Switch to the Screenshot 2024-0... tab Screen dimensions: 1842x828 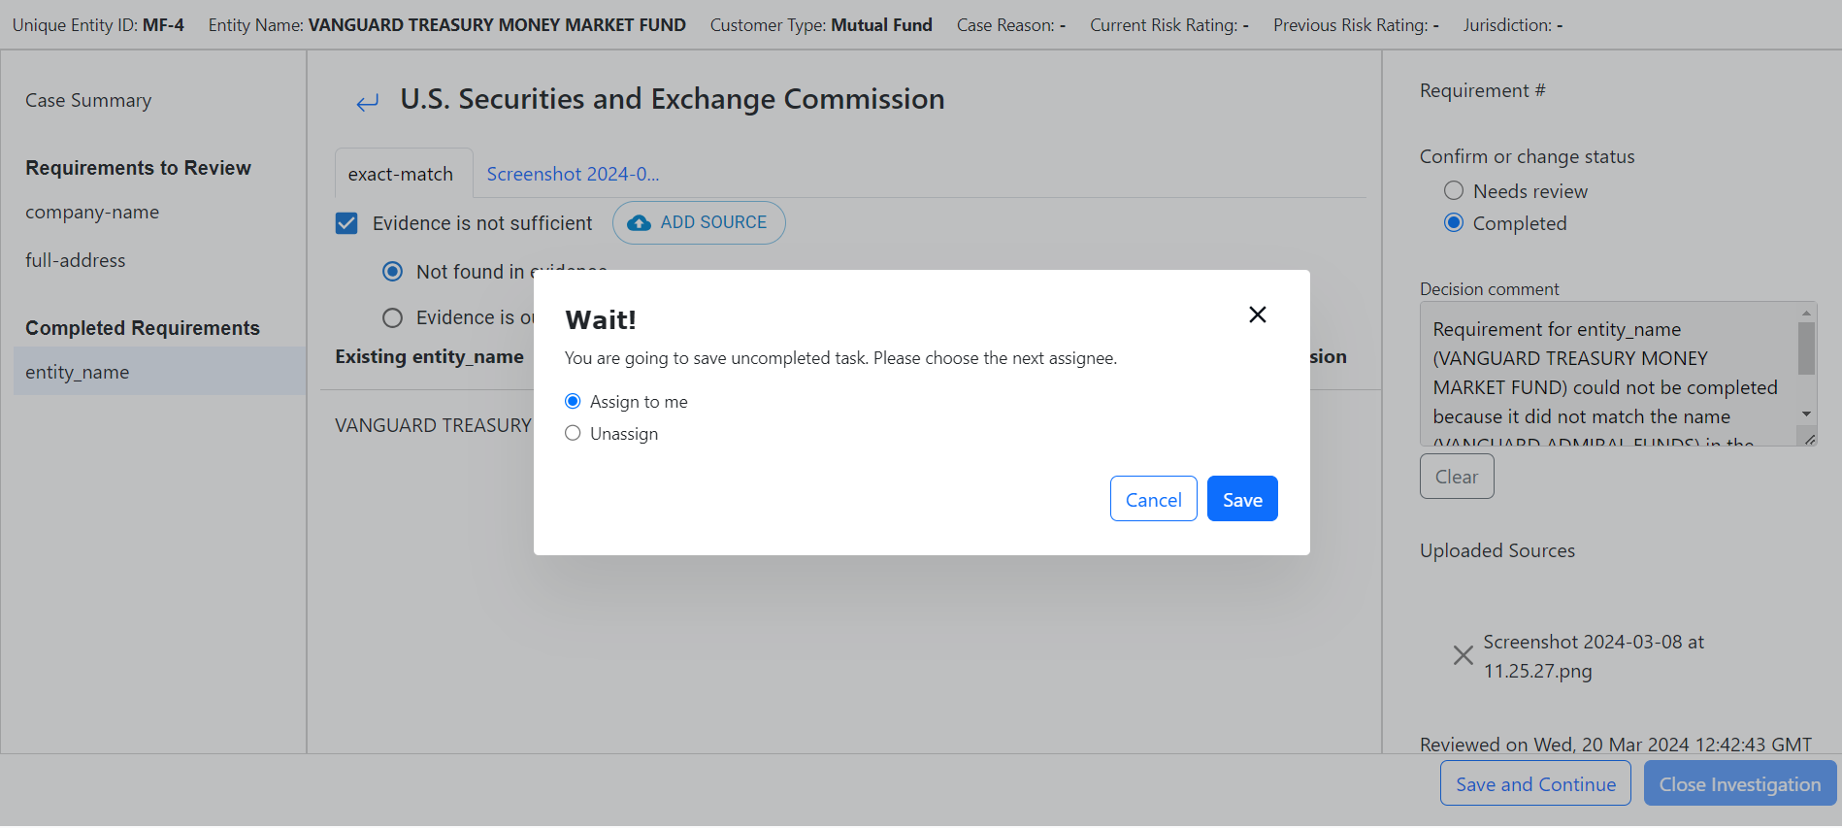click(573, 175)
